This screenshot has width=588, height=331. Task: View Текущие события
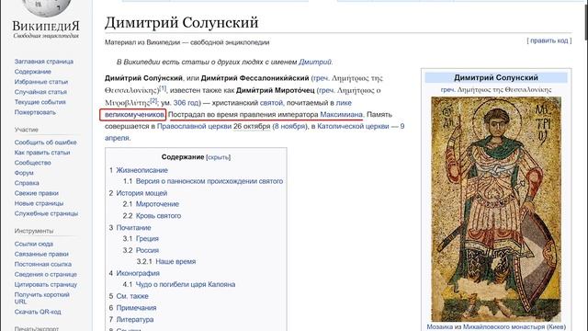40,102
